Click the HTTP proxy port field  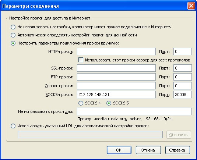183,51
